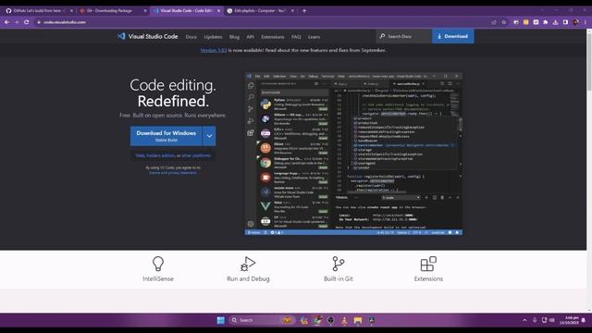Close the GitHub tab
This screenshot has width=592, height=333.
tap(71, 11)
